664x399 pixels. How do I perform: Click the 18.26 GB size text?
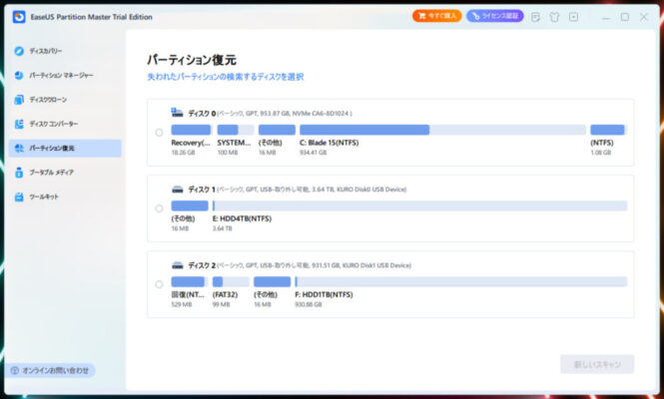183,153
